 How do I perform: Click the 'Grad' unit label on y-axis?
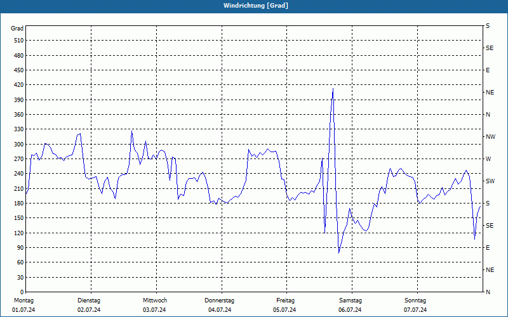(17, 29)
